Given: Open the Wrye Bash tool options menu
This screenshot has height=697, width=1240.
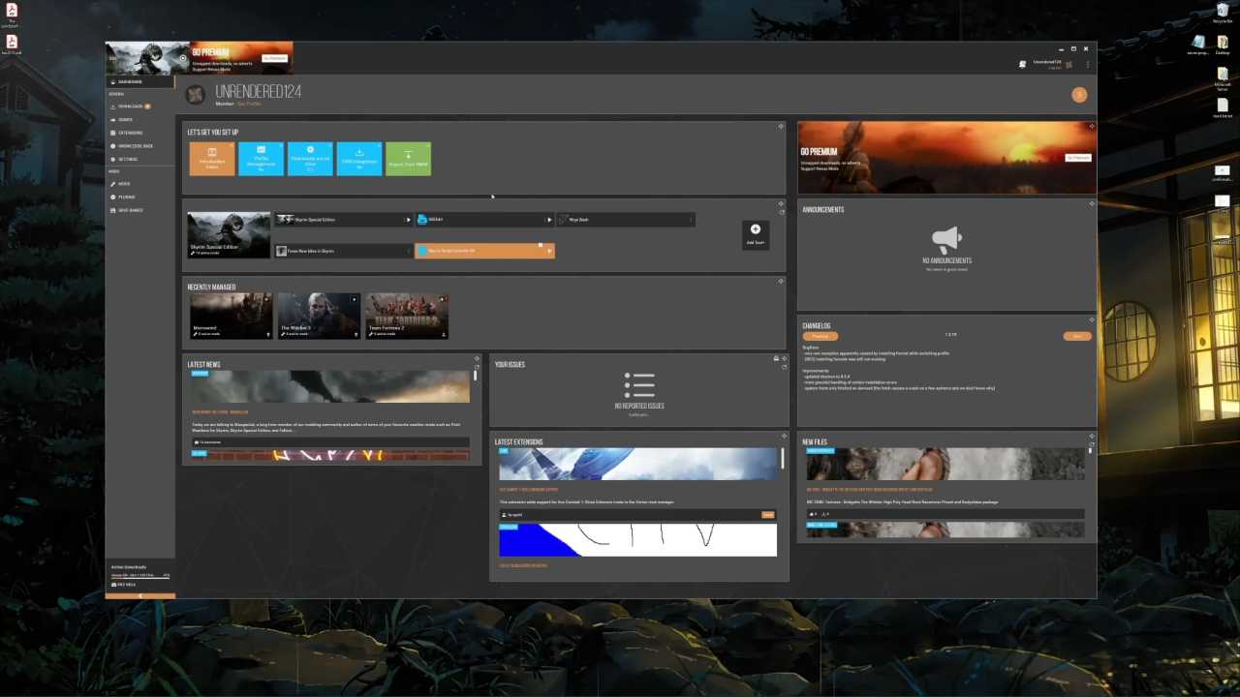Looking at the screenshot, I should tap(690, 220).
